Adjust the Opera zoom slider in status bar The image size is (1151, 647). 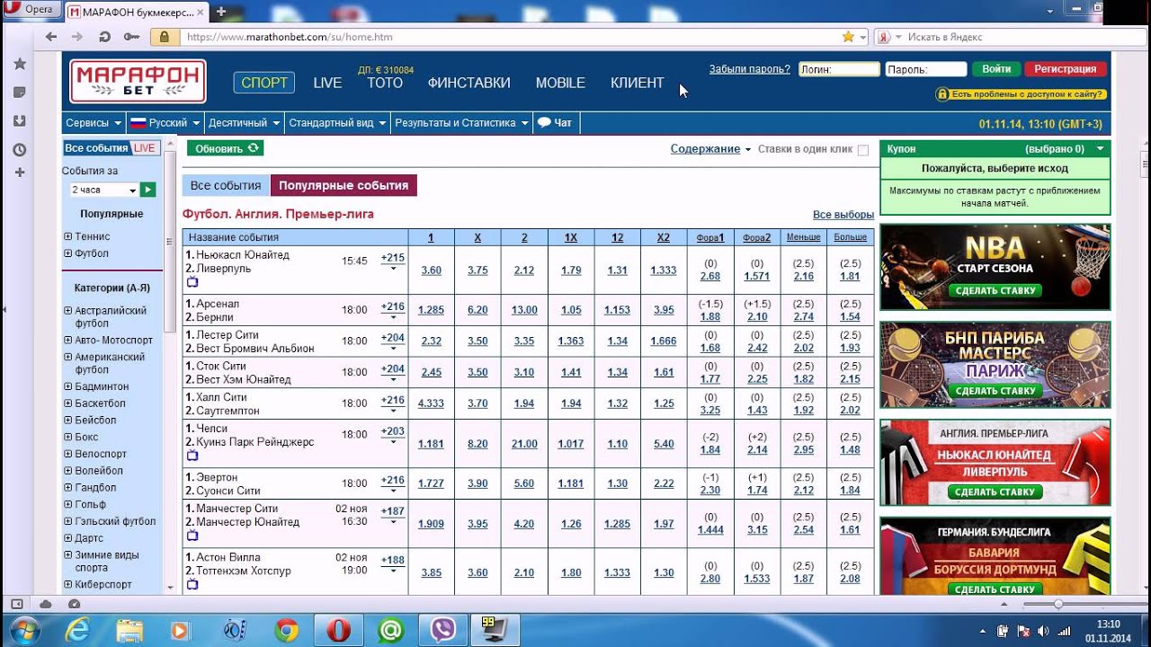pos(1057,604)
